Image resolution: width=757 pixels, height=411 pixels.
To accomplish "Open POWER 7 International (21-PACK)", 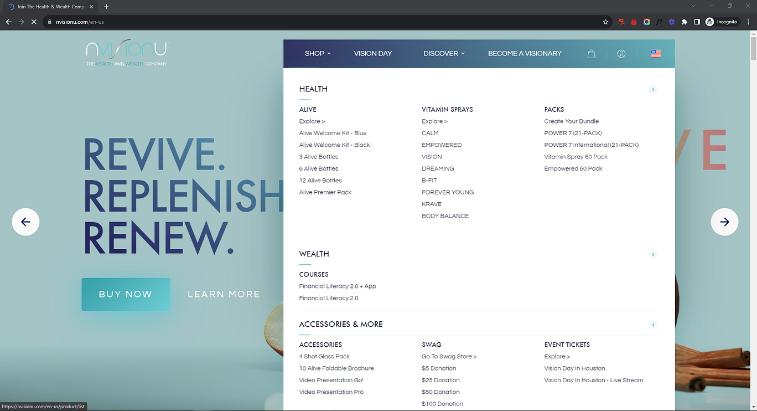I will pyautogui.click(x=592, y=145).
